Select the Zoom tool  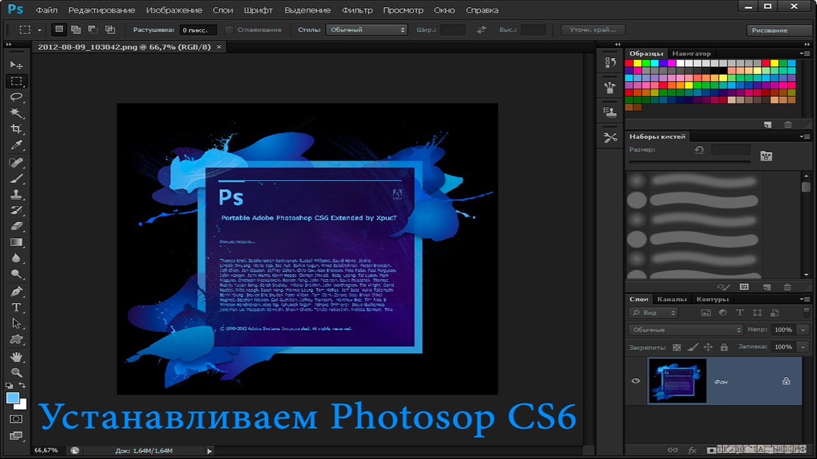[x=17, y=372]
